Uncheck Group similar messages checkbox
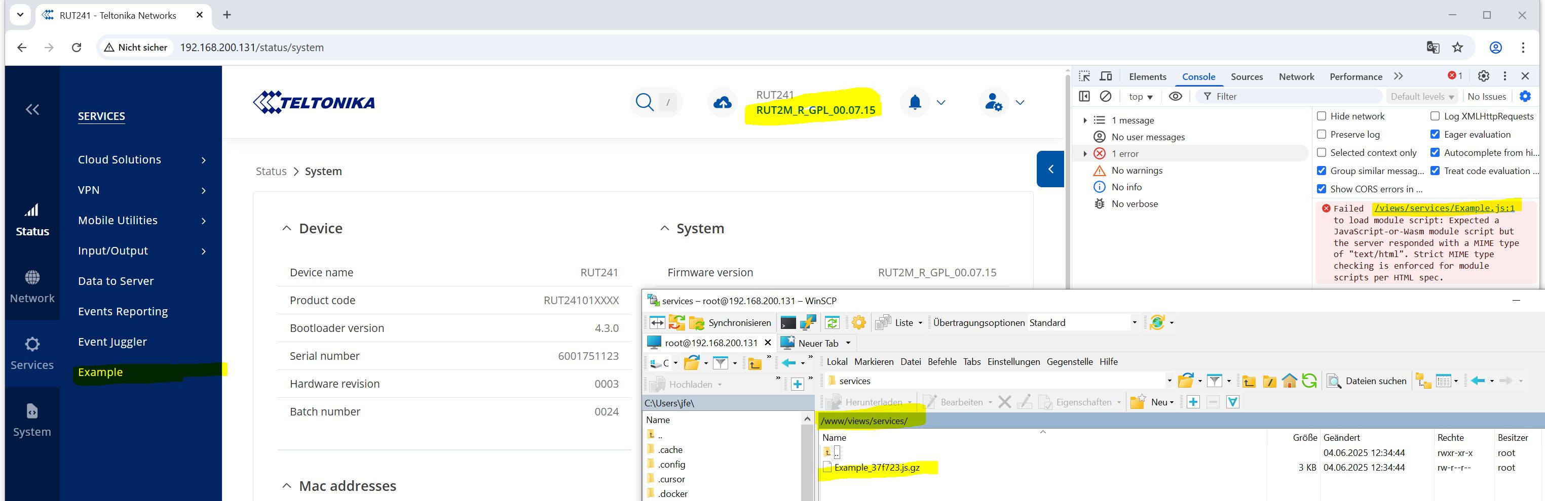Viewport: 1545px width, 501px height. point(1322,171)
